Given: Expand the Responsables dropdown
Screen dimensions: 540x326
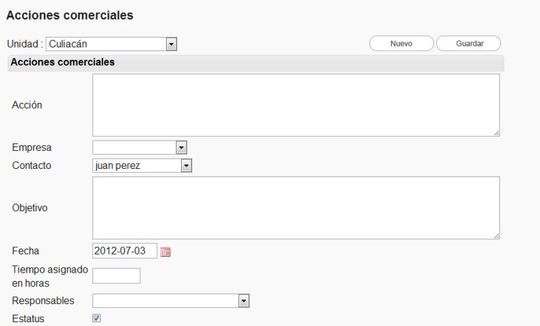Looking at the screenshot, I should tap(171, 301).
